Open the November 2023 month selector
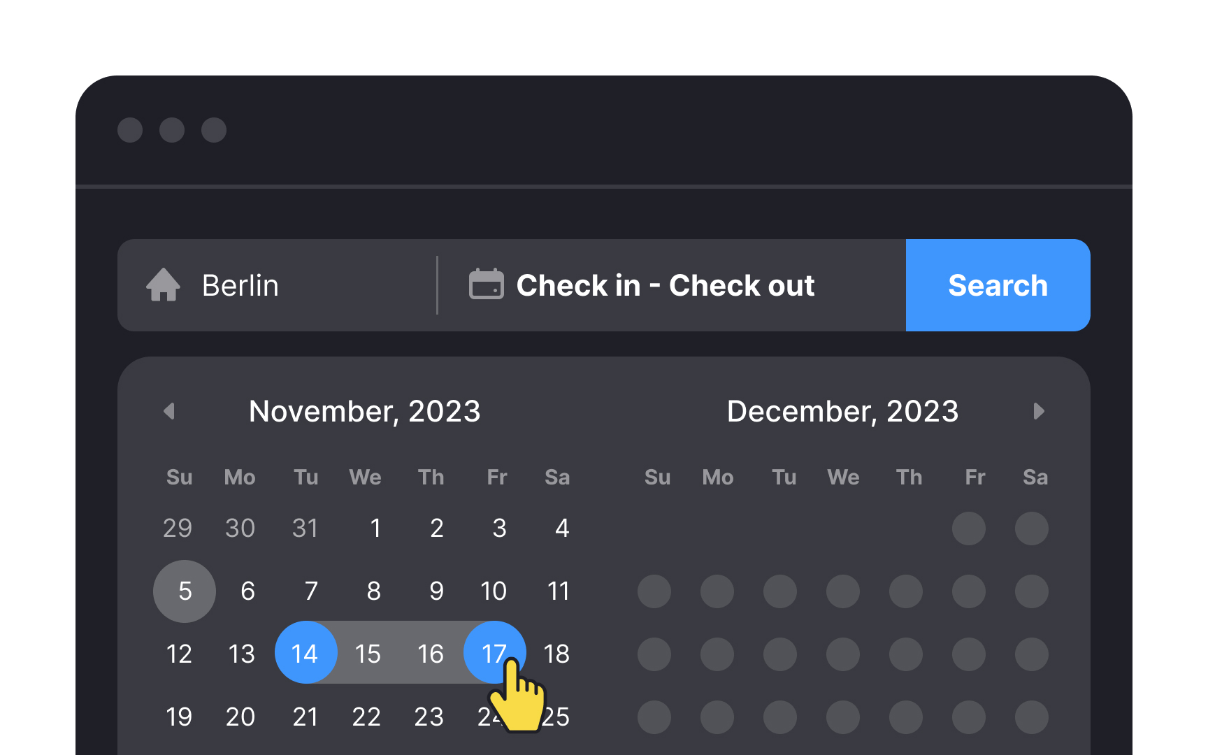Image resolution: width=1208 pixels, height=755 pixels. (364, 411)
